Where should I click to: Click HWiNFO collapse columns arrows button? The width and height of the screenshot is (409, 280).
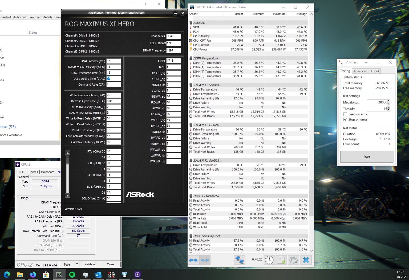coord(205,260)
